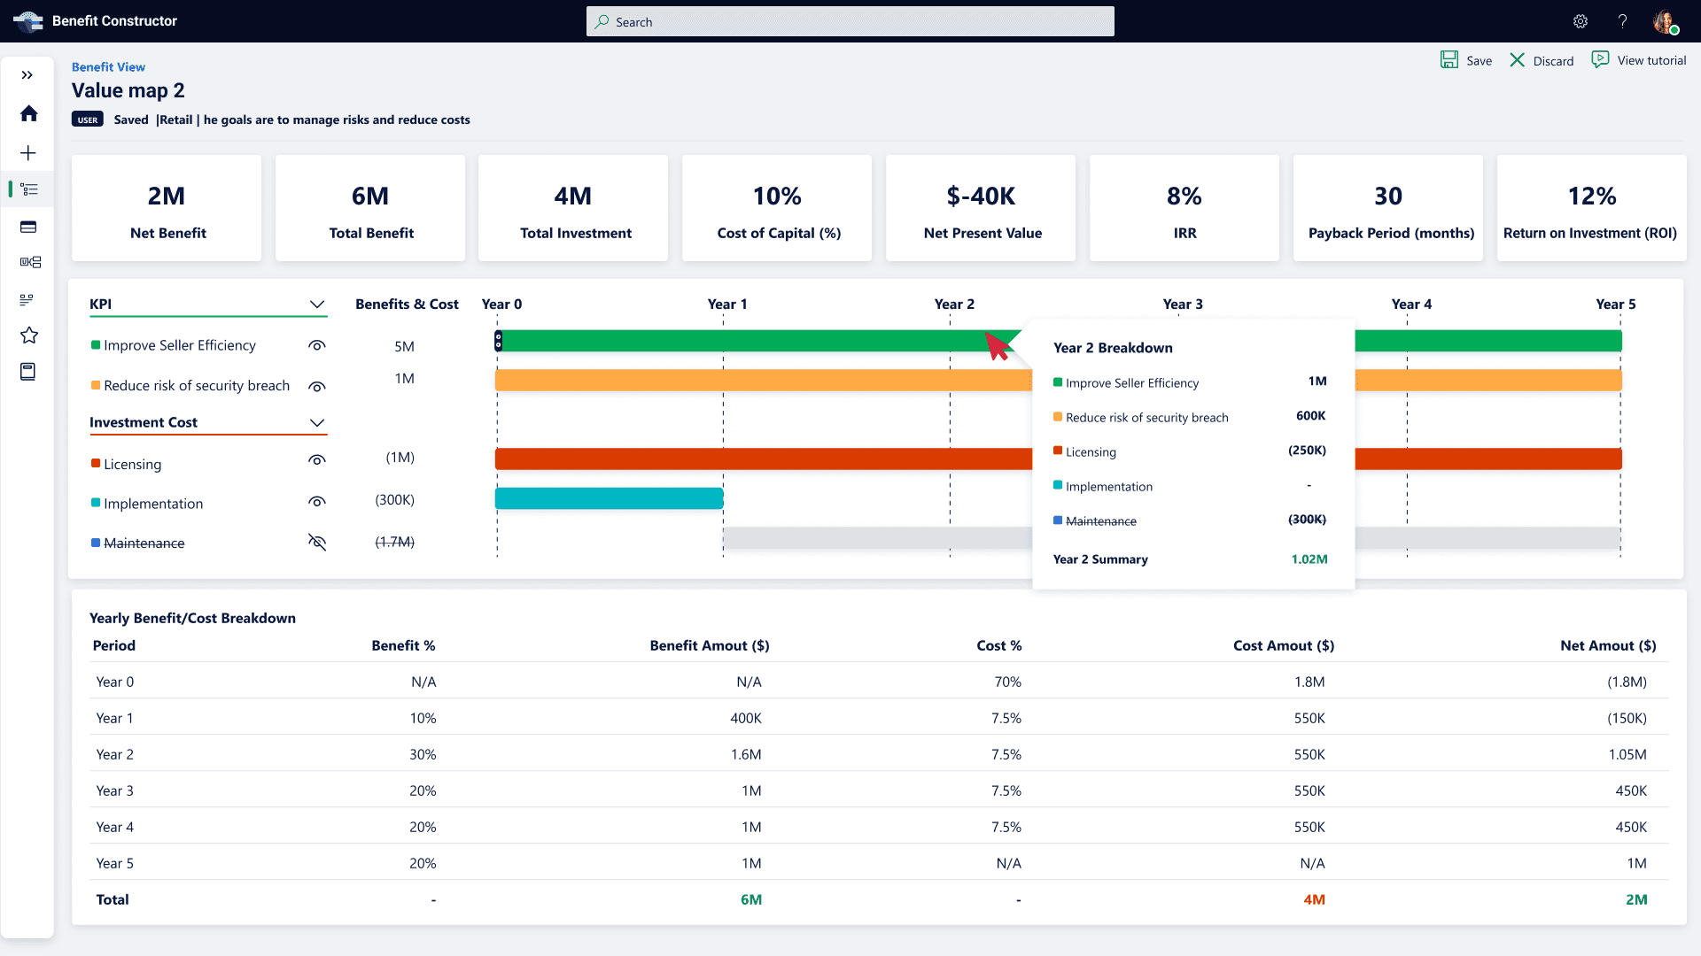Collapse the Investment Cost section chevron

click(317, 422)
